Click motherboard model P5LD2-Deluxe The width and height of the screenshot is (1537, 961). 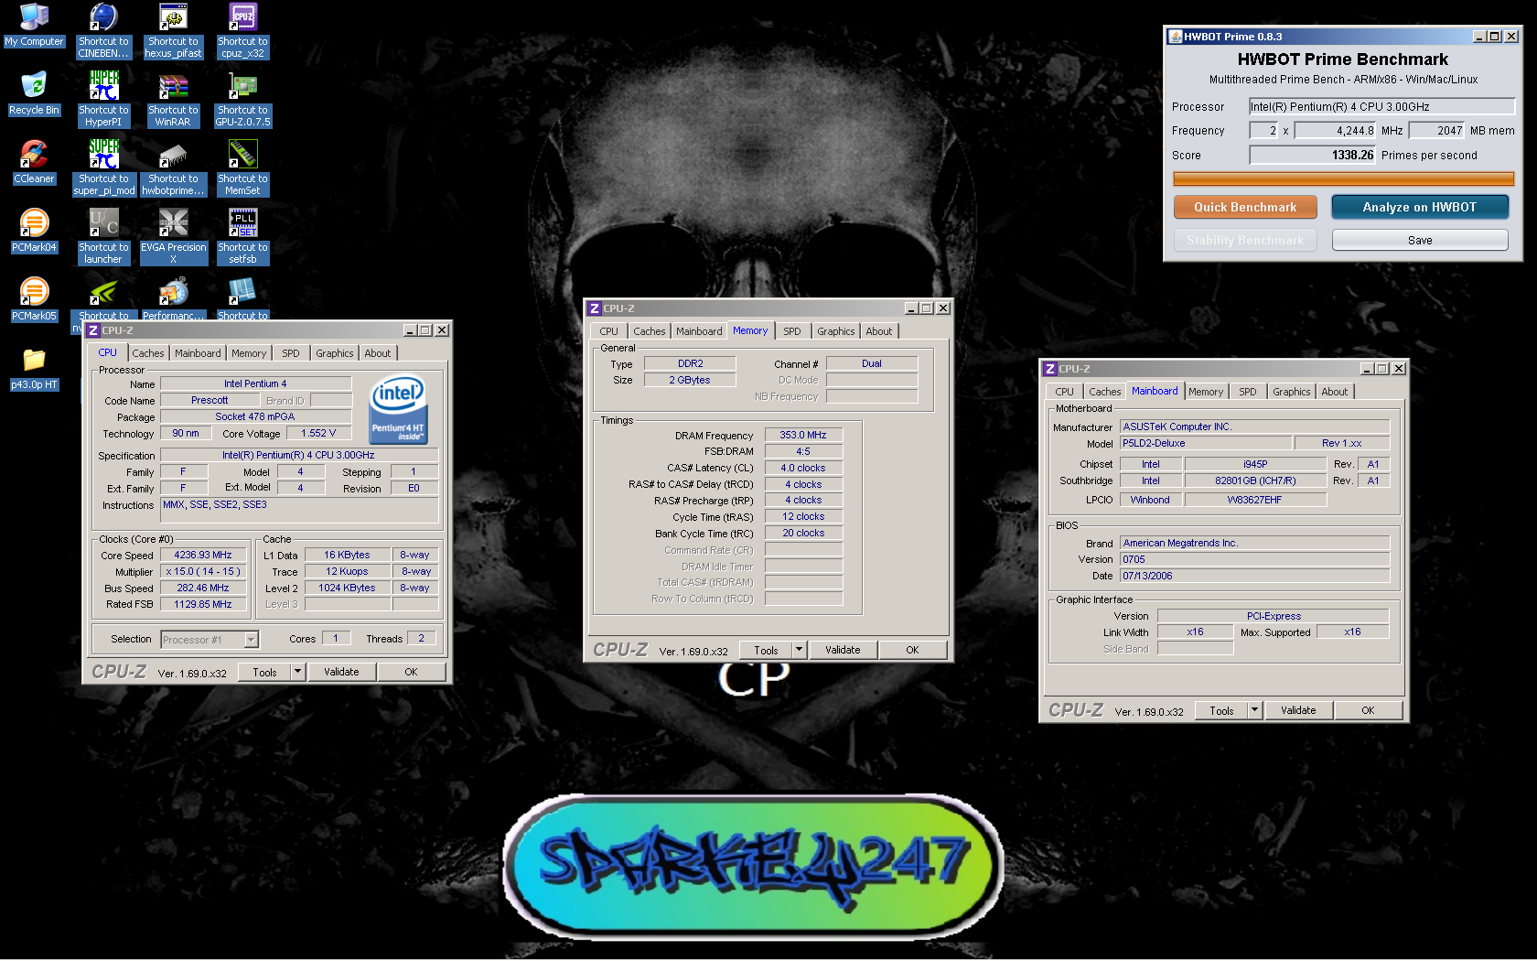click(1206, 443)
